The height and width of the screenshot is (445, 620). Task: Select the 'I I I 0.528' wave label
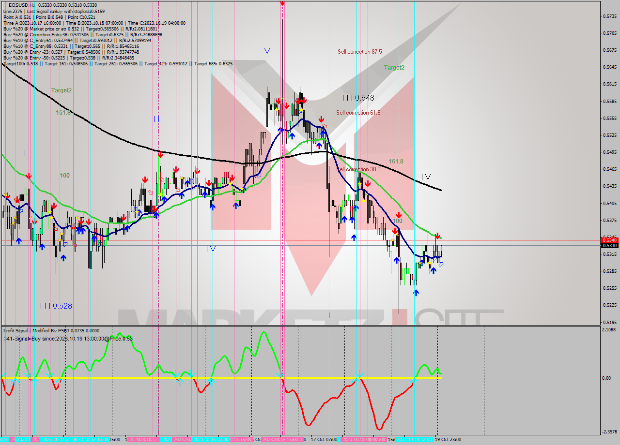56,306
